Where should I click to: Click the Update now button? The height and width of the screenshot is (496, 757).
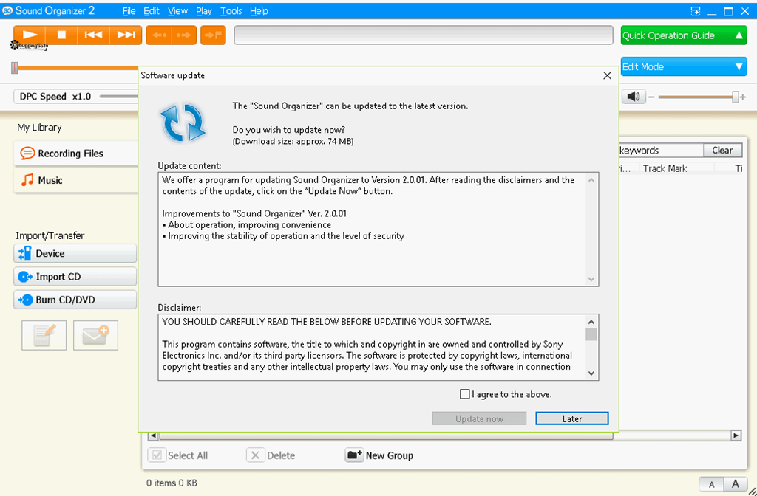479,419
